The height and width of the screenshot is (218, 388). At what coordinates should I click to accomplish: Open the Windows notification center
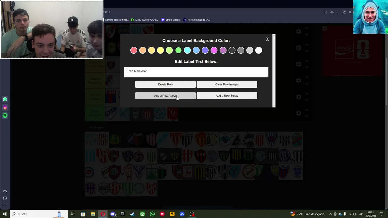point(381,214)
